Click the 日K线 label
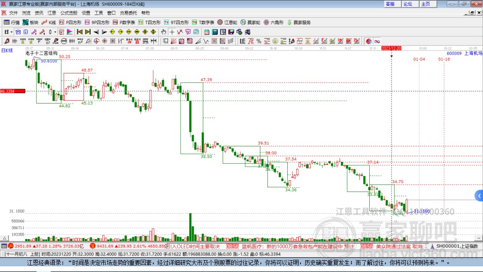Image resolution: width=483 pixels, height=272 pixels. 7,50
